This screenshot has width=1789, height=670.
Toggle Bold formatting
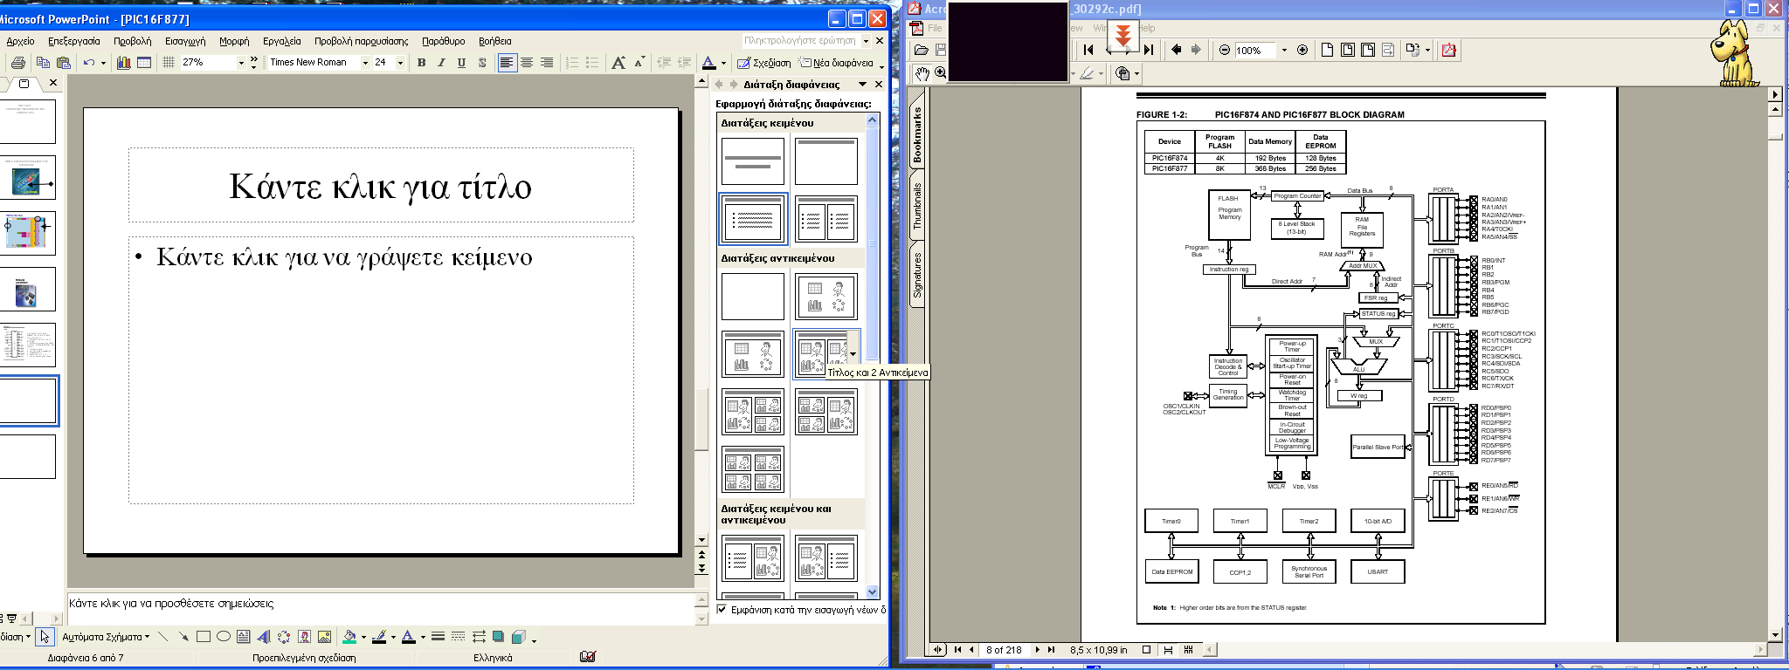pyautogui.click(x=422, y=63)
